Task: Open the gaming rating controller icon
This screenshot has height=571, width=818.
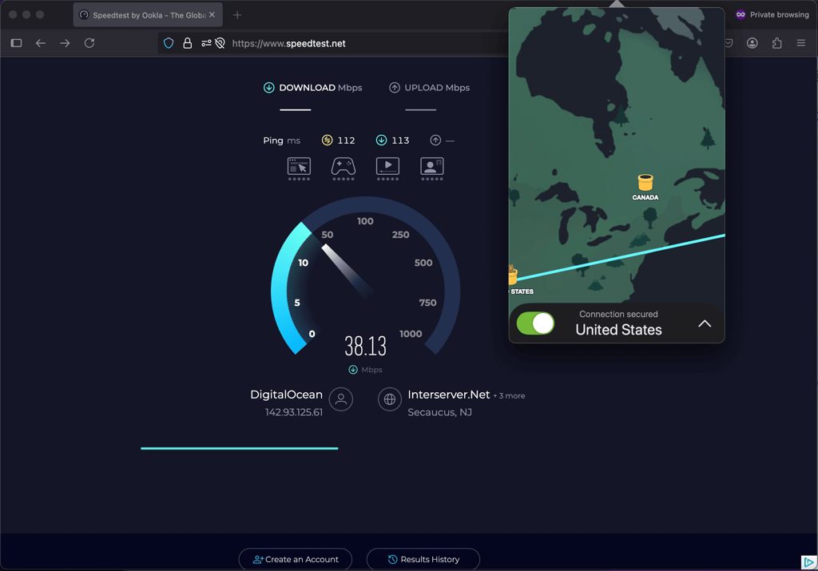Action: (x=343, y=169)
